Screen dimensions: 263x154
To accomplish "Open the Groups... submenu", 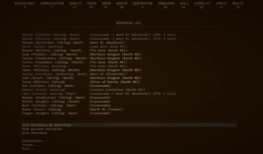I will click(x=30, y=145).
